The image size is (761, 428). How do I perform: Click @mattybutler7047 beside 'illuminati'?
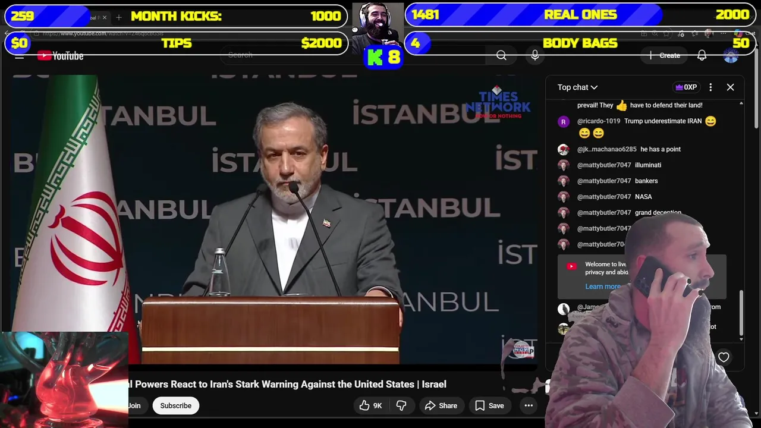[603, 165]
